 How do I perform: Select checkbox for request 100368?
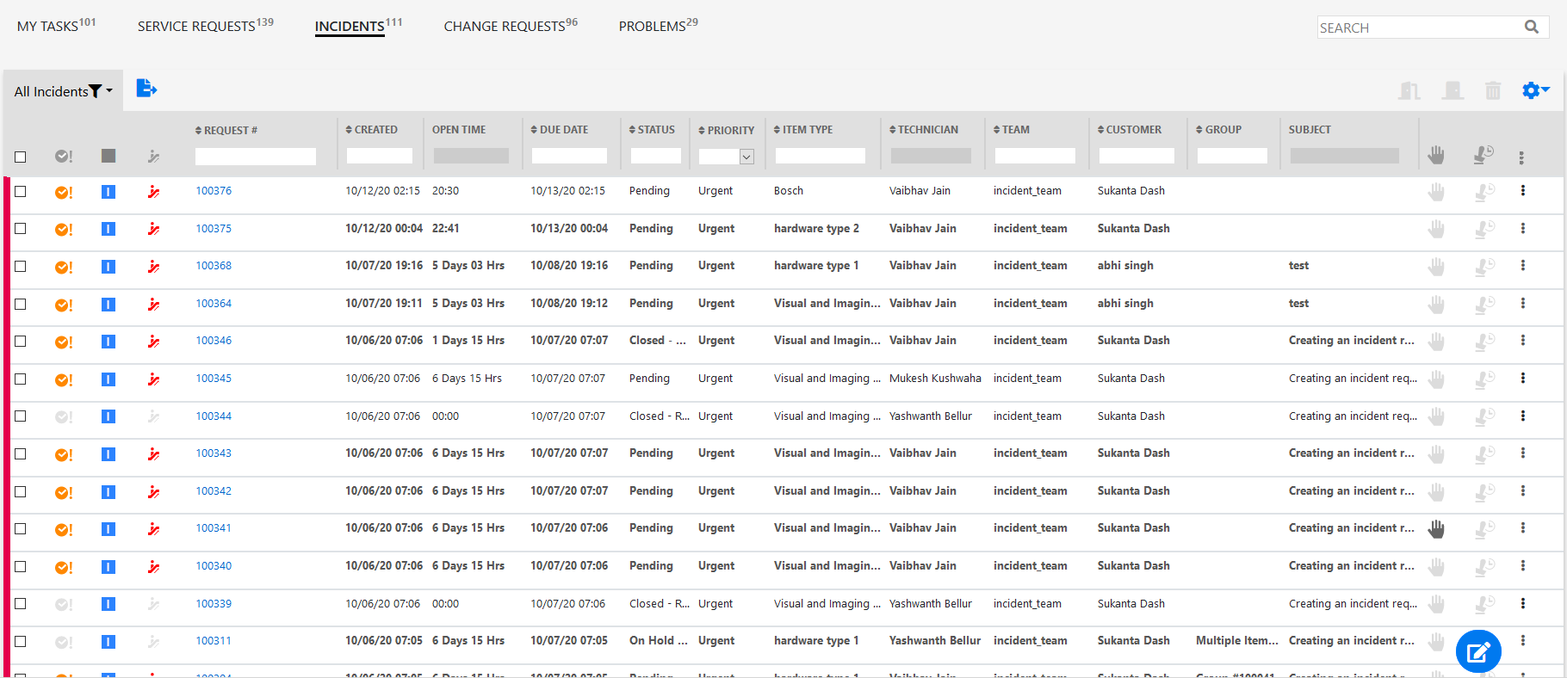click(21, 266)
